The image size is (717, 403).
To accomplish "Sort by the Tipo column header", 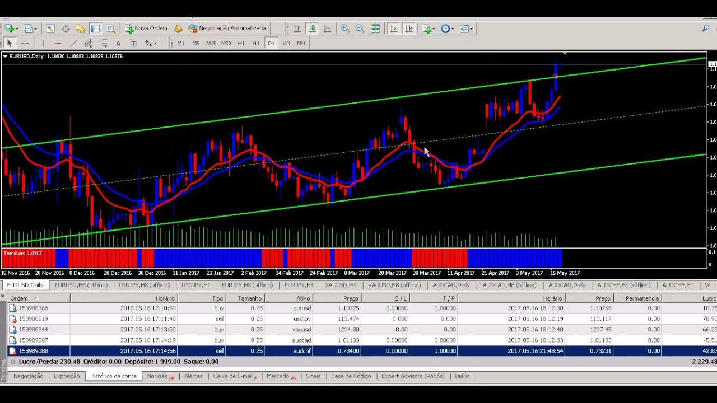I will [202, 298].
